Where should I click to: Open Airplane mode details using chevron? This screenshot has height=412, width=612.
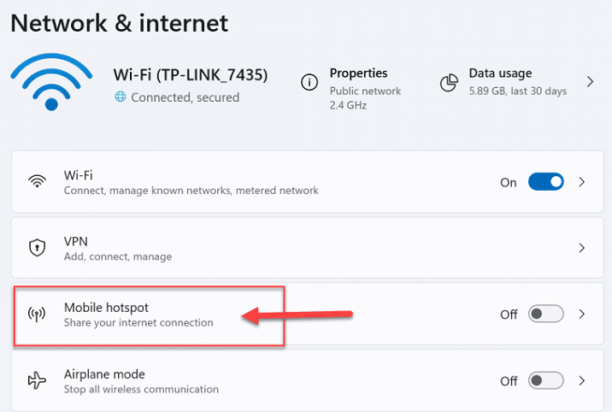pyautogui.click(x=582, y=380)
